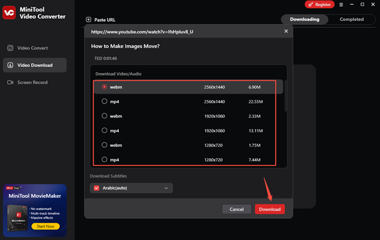Select mp4 1280x720 radio button
The image size is (380, 240).
click(104, 159)
